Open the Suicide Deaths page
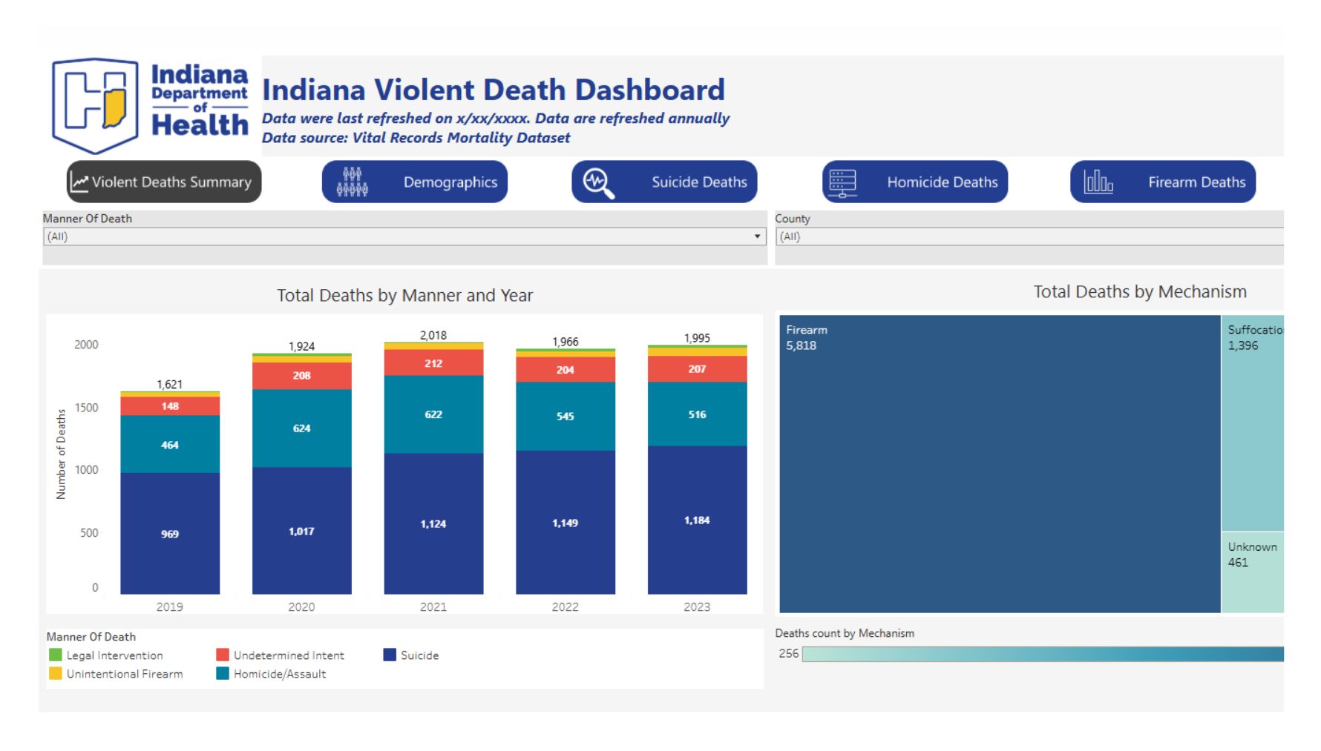The width and height of the screenshot is (1321, 751). [x=698, y=182]
